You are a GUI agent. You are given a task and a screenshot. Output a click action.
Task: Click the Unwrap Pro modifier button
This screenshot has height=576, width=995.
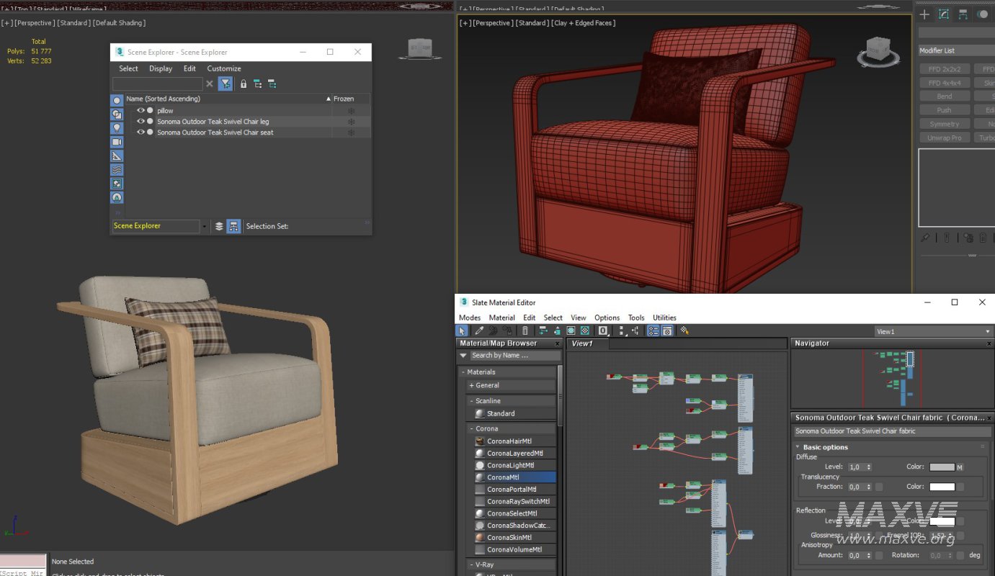point(944,138)
